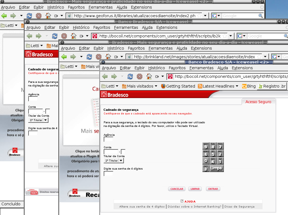The width and height of the screenshot is (288, 215).
Task: Open AJUDA link
Action: (188, 201)
